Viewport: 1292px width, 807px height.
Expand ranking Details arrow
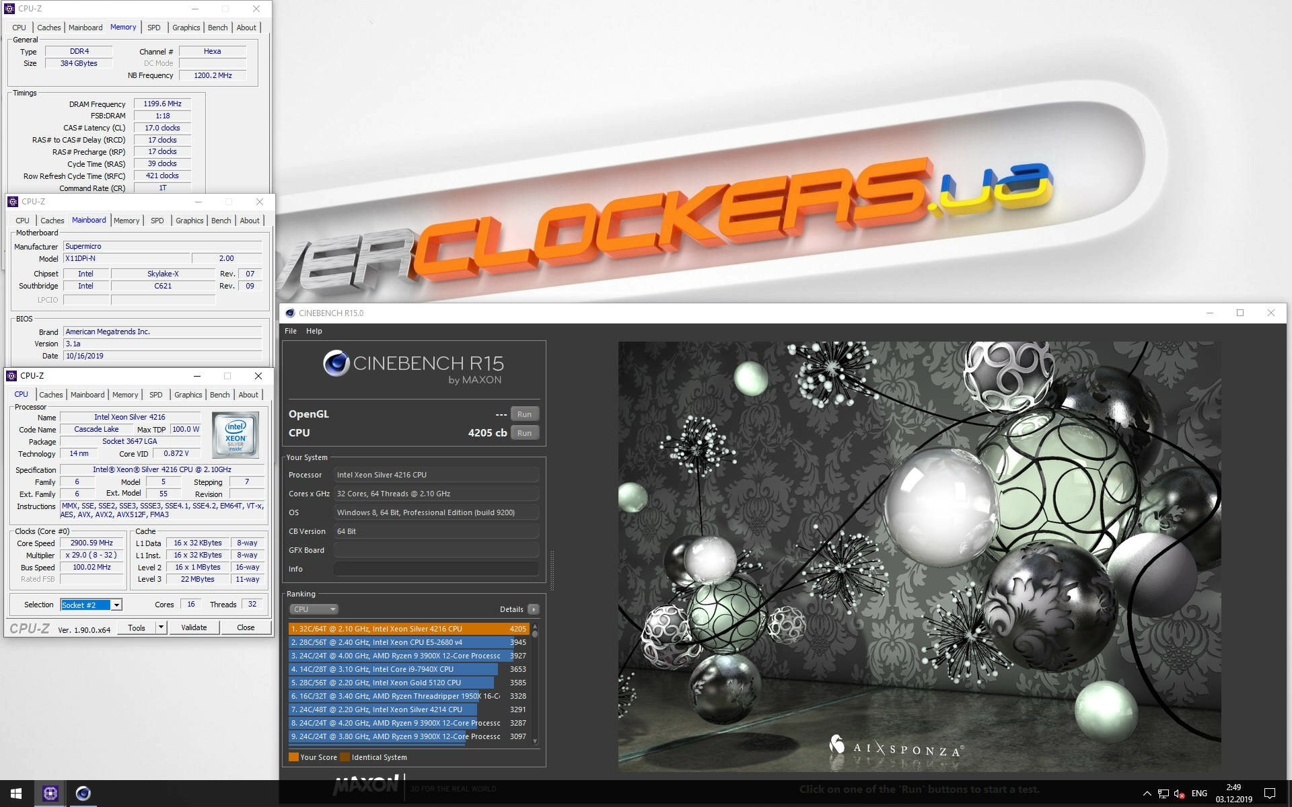click(533, 609)
